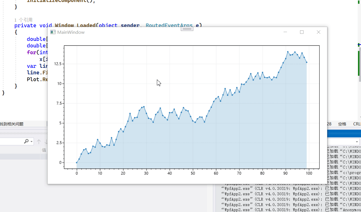Click the MainWindow title bar application icon
The height and width of the screenshot is (212, 361).
pyautogui.click(x=52, y=32)
